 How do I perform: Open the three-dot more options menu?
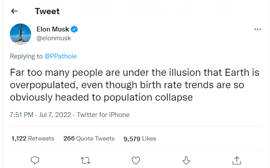258,29
